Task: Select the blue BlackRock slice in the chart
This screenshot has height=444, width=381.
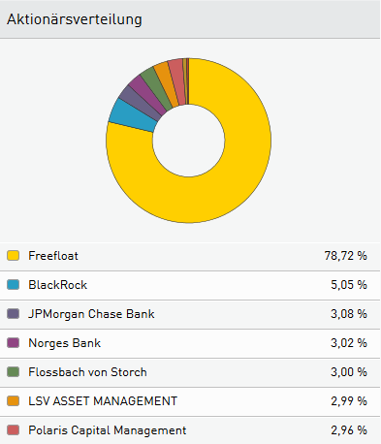Action: [x=133, y=115]
